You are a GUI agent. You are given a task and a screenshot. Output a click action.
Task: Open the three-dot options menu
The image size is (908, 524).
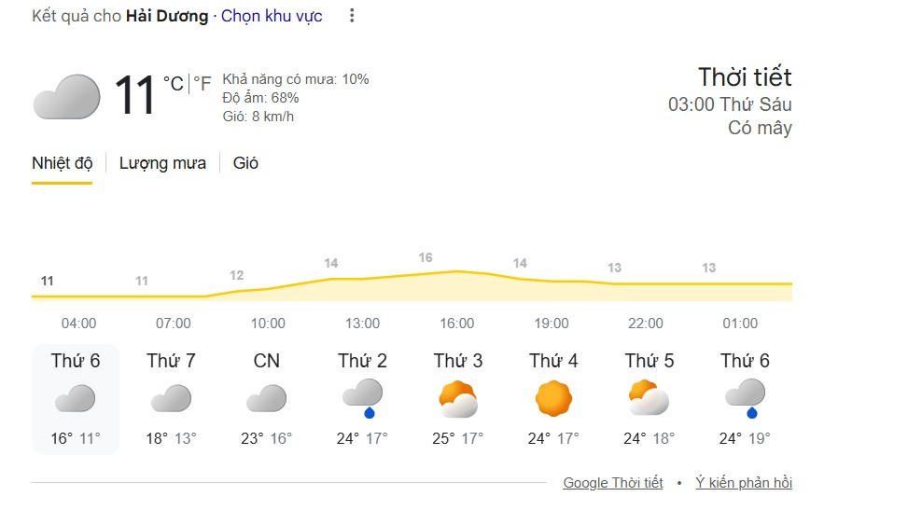[351, 16]
